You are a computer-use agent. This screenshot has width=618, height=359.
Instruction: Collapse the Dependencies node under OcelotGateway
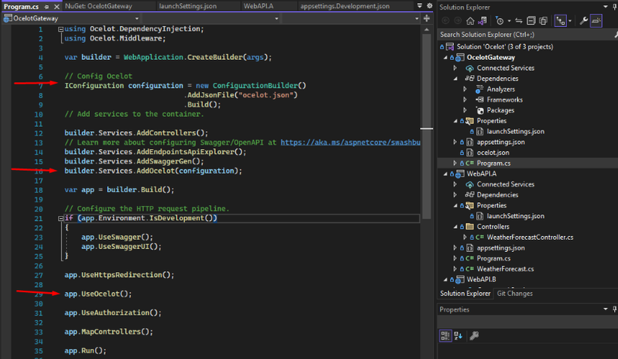click(455, 79)
